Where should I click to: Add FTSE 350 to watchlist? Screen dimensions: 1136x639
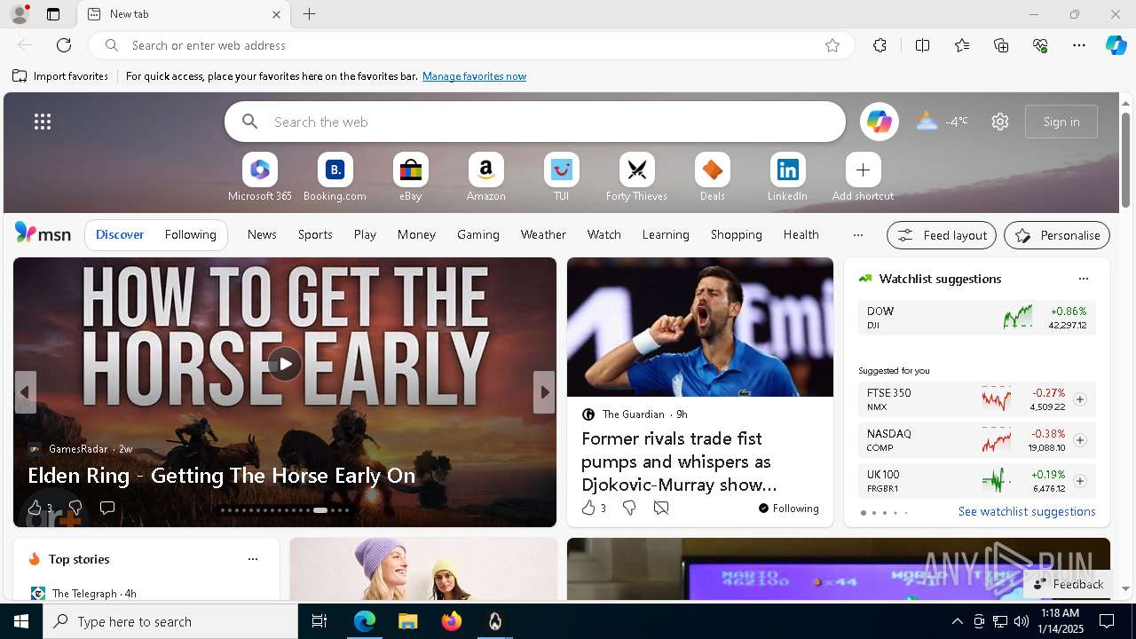(1079, 399)
